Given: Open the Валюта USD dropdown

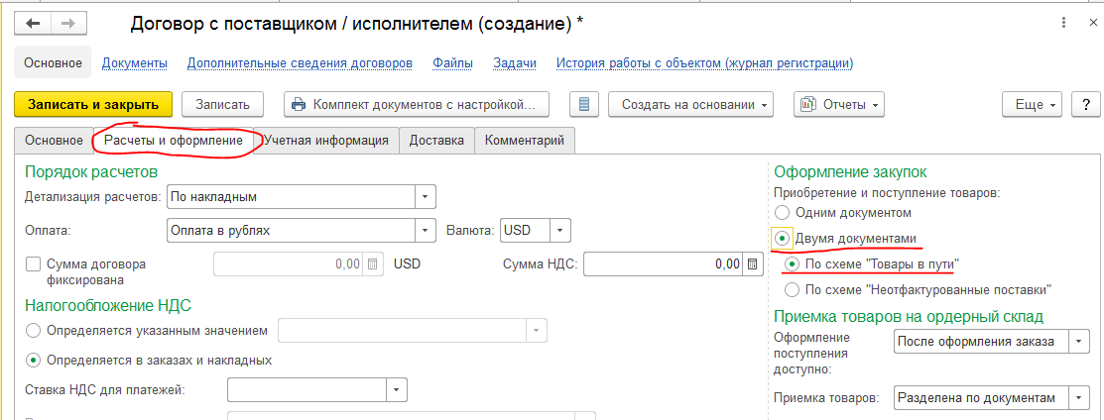Looking at the screenshot, I should coord(560,230).
